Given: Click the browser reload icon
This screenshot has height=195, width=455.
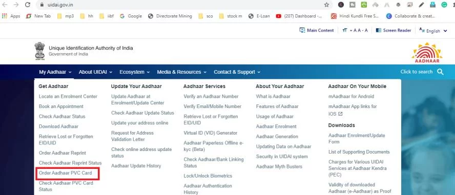Looking at the screenshot, I should pos(28,5).
